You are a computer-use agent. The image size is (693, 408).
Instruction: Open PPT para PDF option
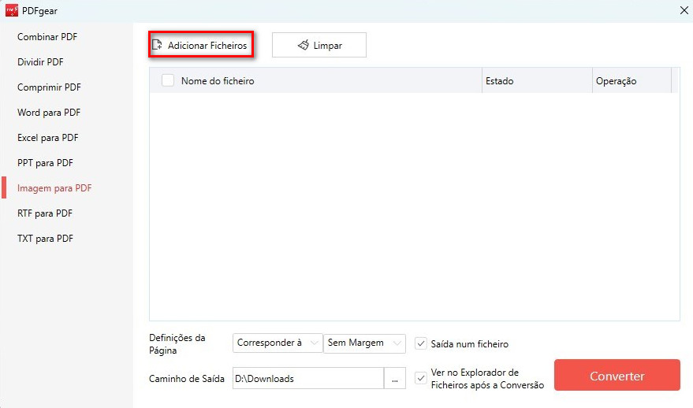coord(45,163)
